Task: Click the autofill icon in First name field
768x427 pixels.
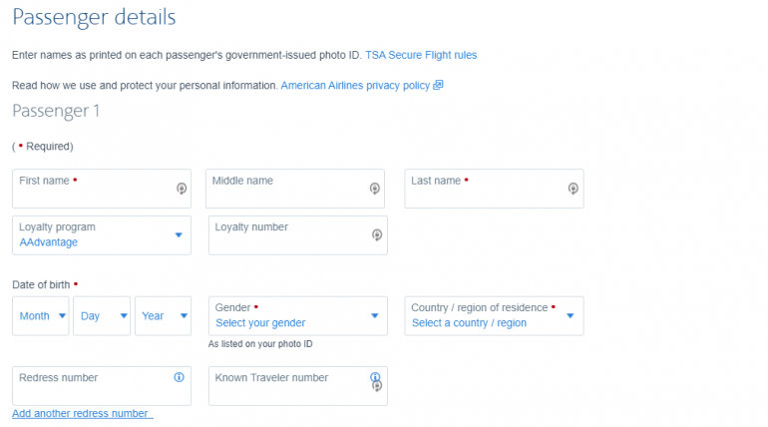Action: pos(182,189)
